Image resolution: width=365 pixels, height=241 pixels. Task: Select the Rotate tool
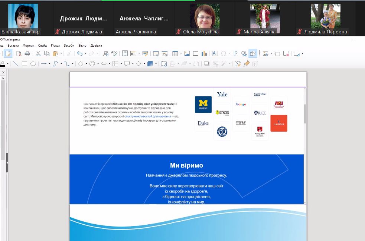164,64
